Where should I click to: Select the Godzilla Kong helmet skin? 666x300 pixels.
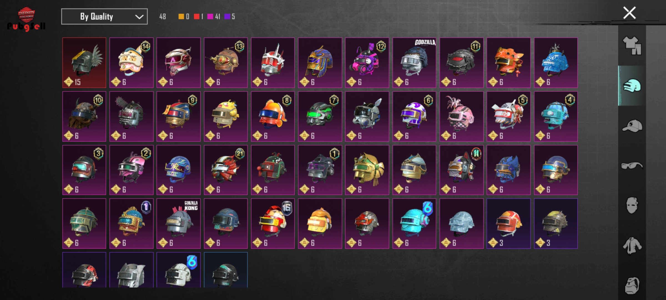tap(178, 223)
